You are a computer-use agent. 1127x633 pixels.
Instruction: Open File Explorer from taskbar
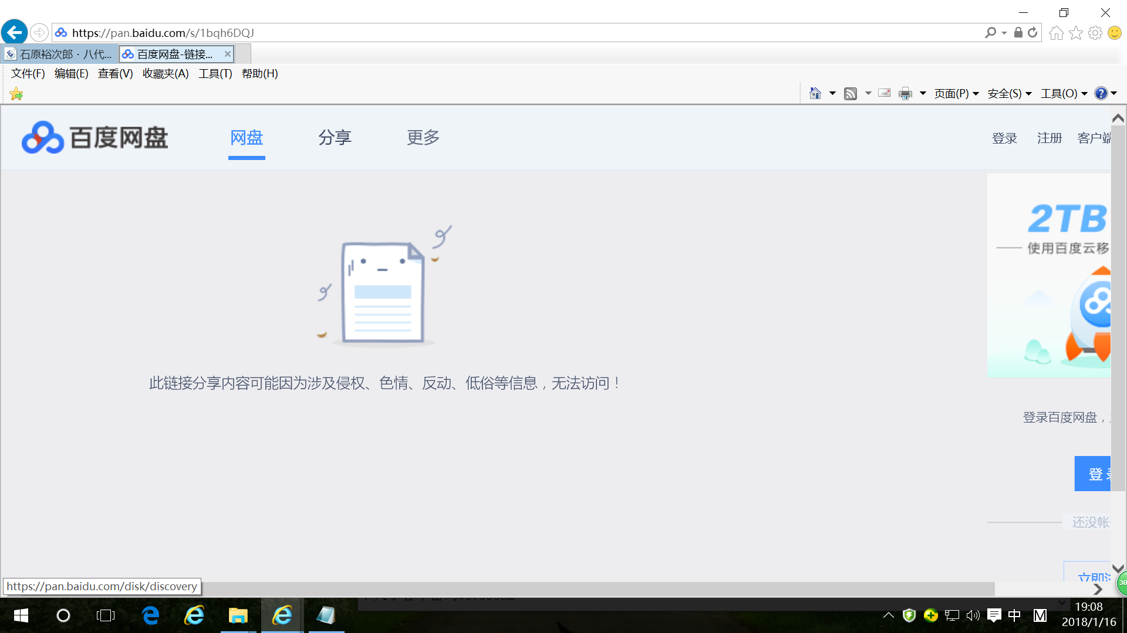(x=238, y=615)
